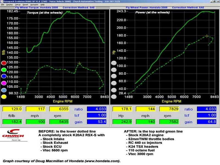Screen dimensions: 220x165
Task: Click the ratio value in the torque panel
Action: click(97, 109)
